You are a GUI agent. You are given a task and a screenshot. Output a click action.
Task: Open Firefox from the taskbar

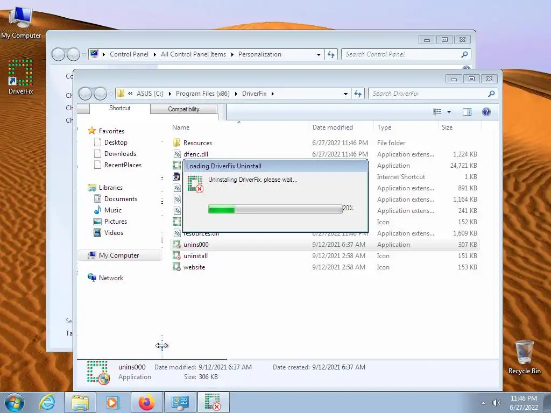(x=146, y=402)
